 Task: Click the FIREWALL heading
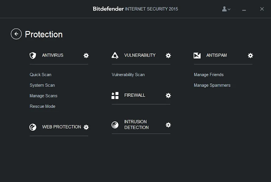135,95
